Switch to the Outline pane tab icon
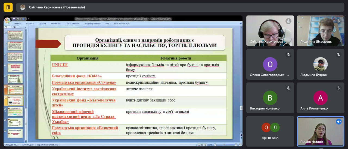Image resolution: width=348 pixels, height=149 pixels. click(14, 28)
